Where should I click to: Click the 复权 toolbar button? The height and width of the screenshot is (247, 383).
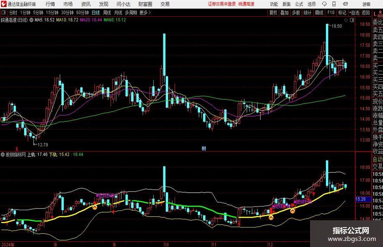coord(273,13)
